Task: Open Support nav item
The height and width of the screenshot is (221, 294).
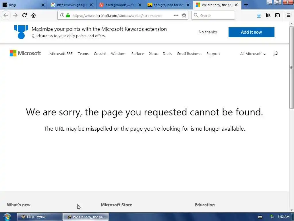Action: pos(213,54)
